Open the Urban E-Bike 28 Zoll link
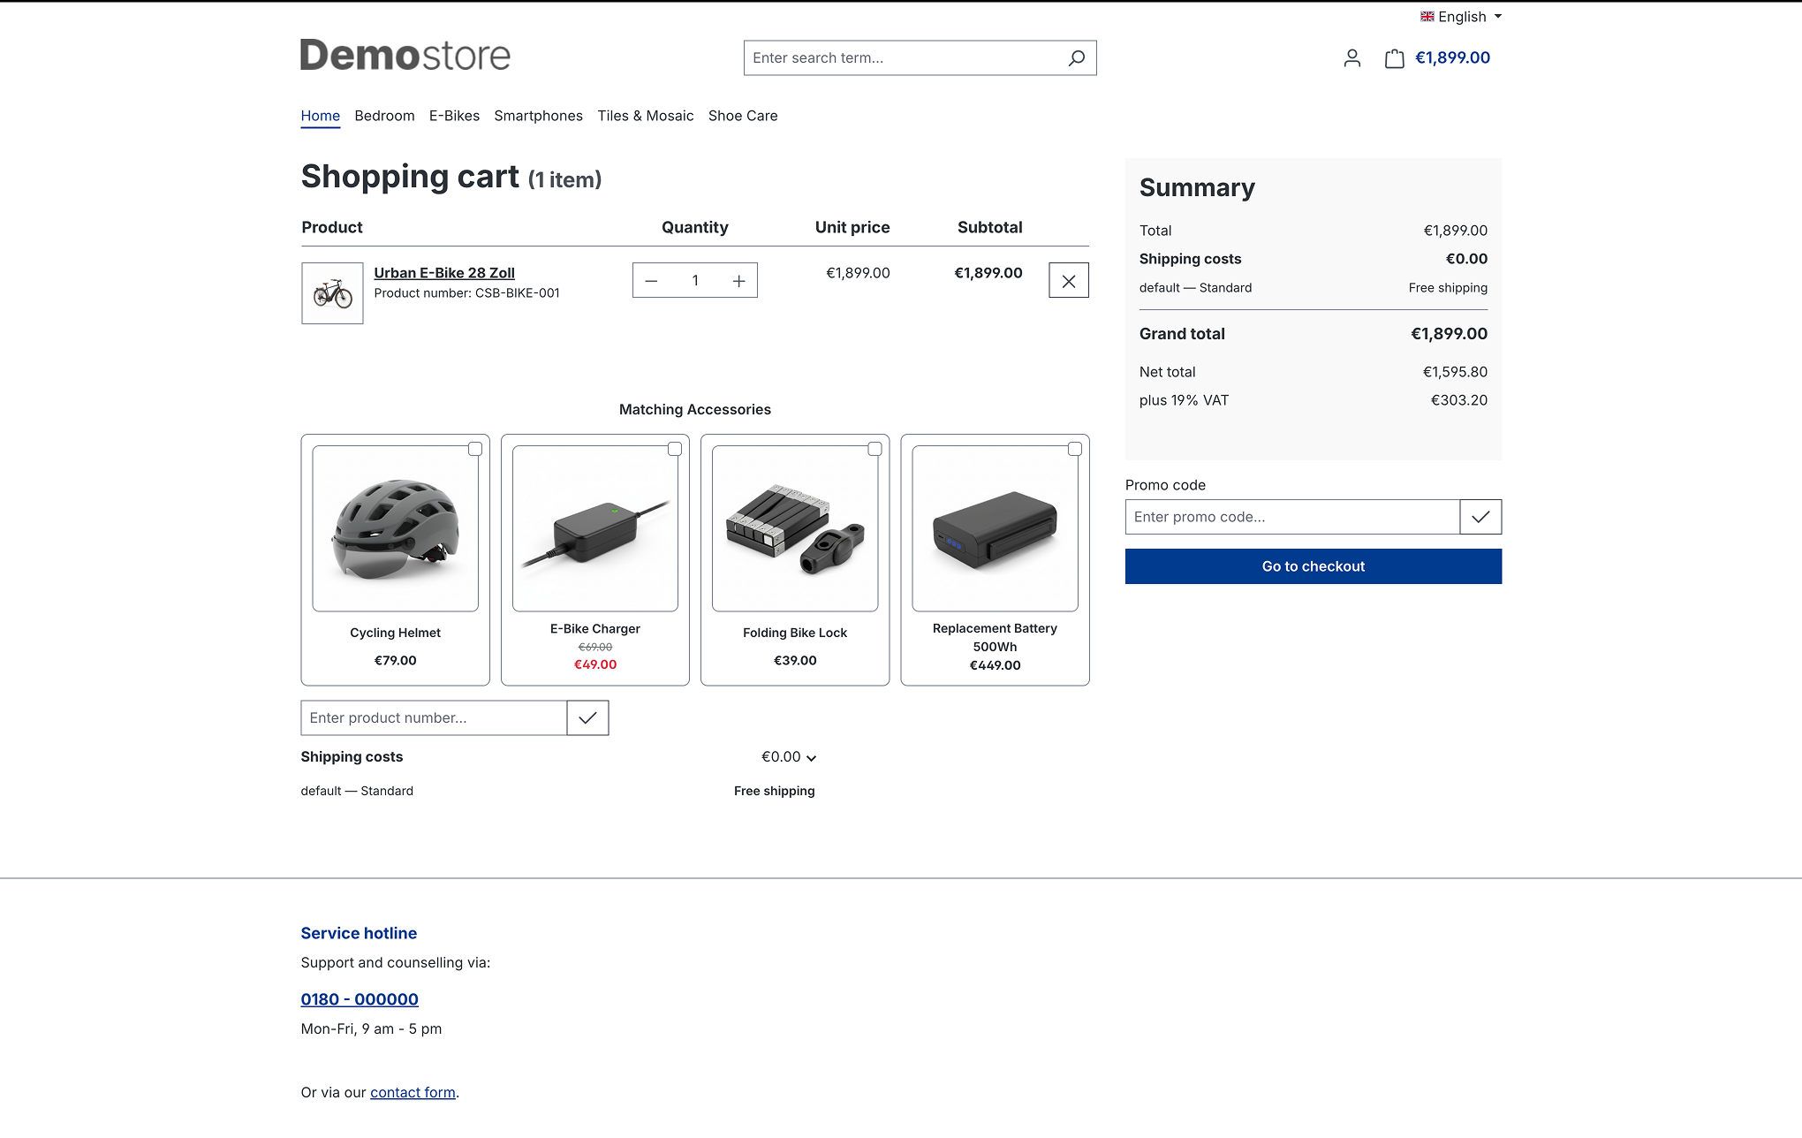 (x=444, y=273)
